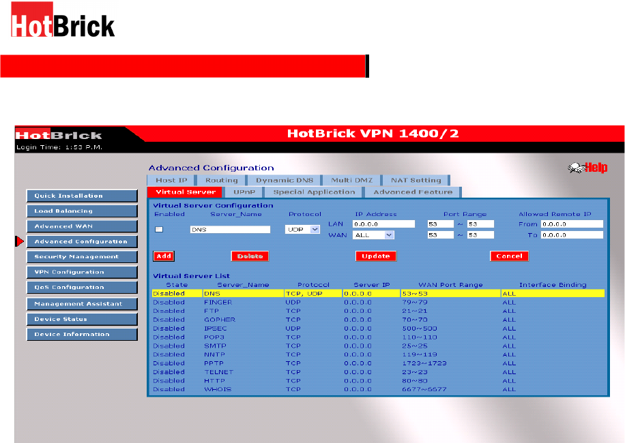Select the DNS row in server list
This screenshot has width=625, height=443.
[378, 294]
